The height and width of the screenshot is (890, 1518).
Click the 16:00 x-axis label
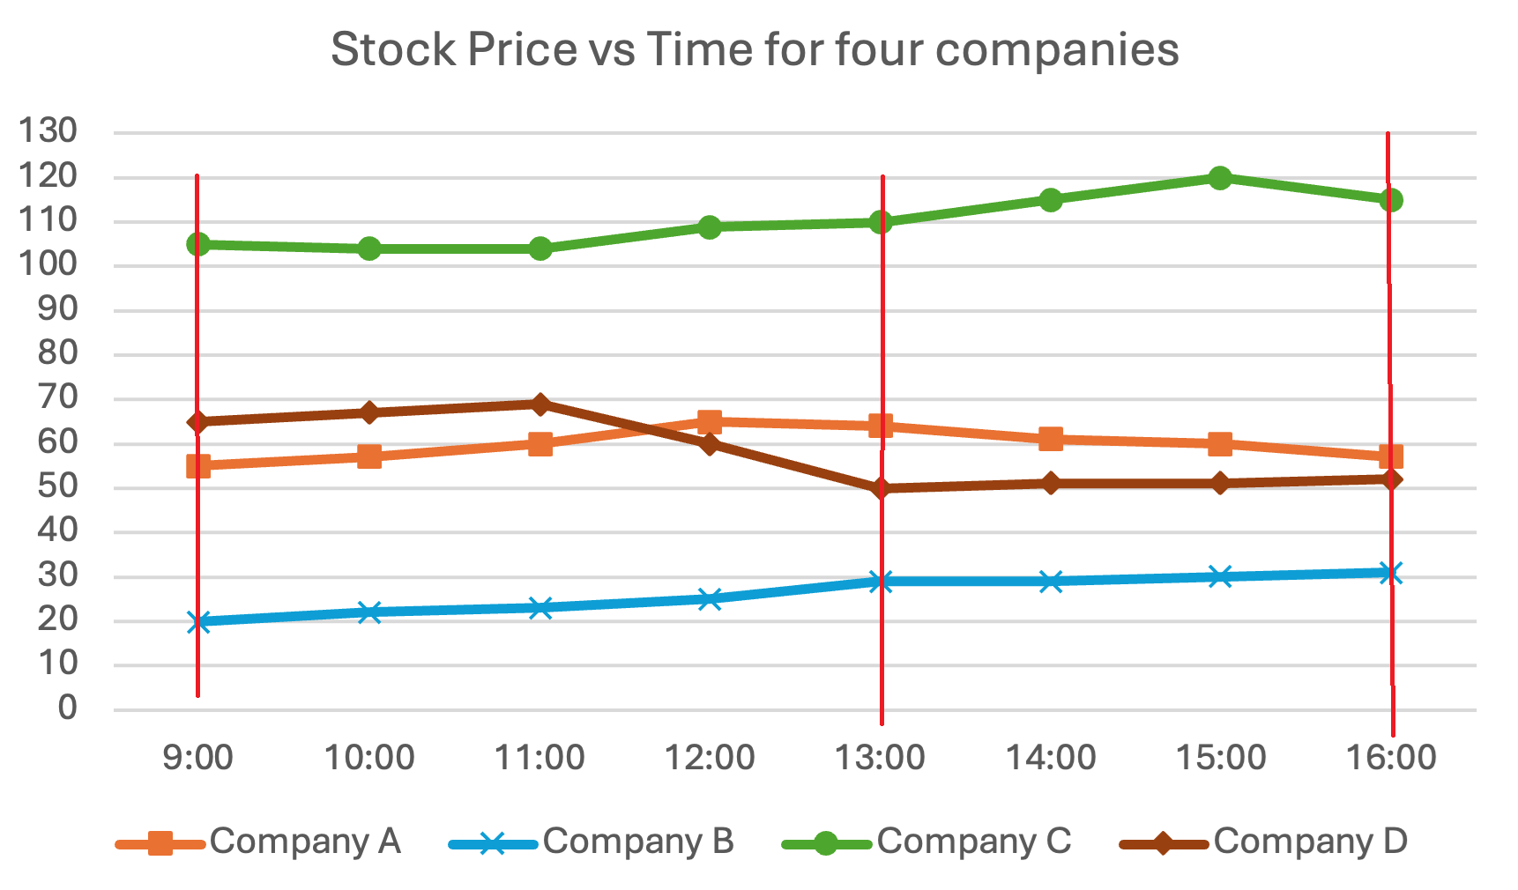[1391, 758]
